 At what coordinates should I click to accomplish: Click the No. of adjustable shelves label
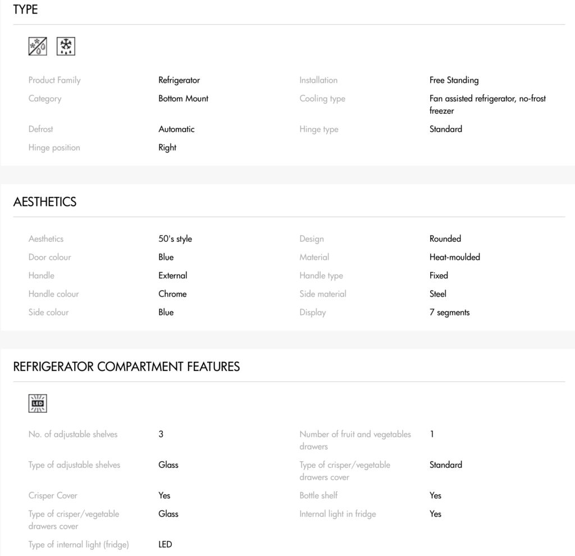tap(73, 434)
